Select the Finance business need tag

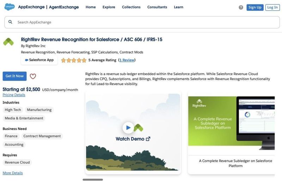(x=11, y=136)
